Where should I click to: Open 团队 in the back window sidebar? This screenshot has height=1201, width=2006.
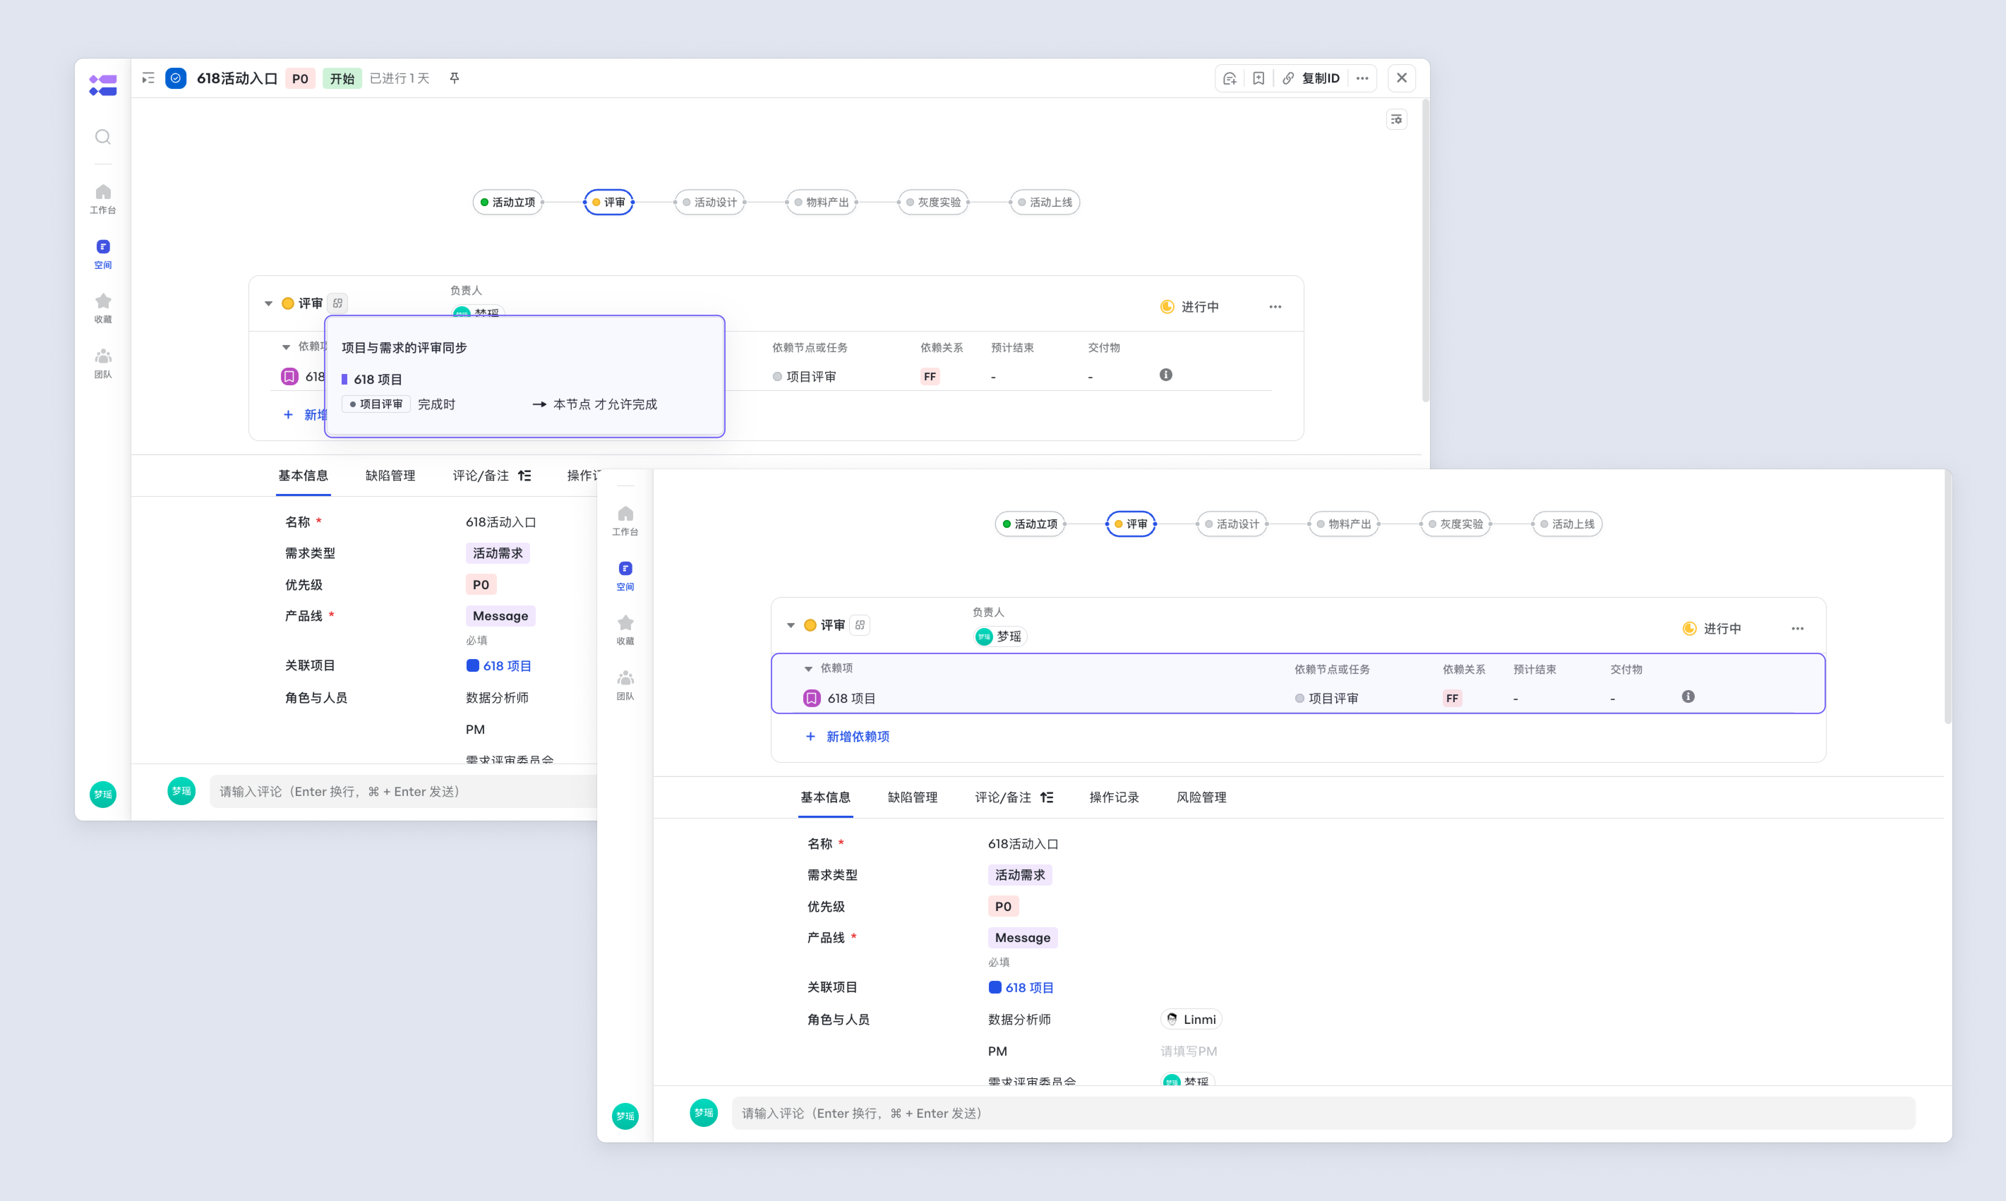[x=103, y=363]
